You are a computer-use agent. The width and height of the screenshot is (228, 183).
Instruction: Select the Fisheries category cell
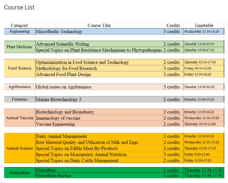20,99
